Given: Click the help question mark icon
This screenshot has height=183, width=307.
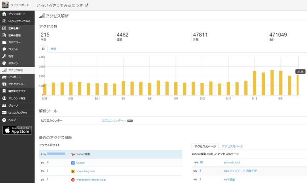Looking at the screenshot, I should 4,120.
